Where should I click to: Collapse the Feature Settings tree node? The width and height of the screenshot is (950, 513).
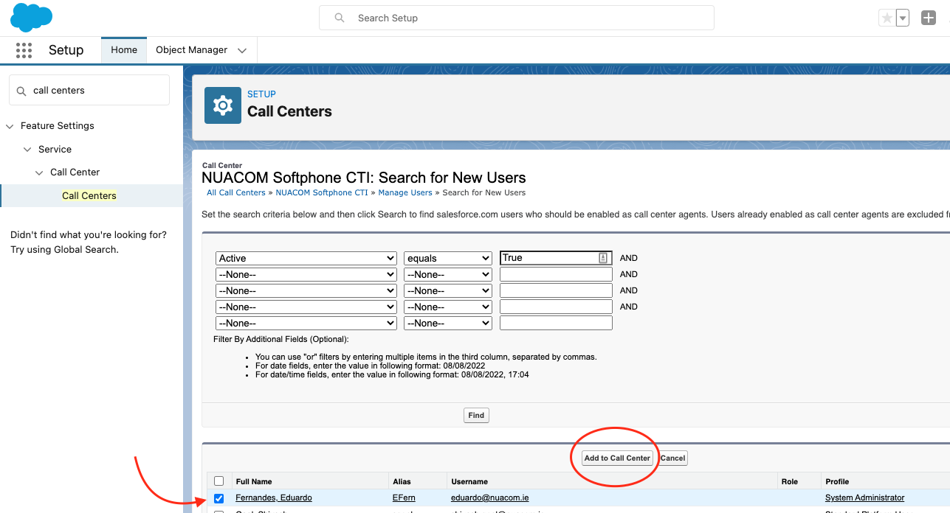pos(10,126)
